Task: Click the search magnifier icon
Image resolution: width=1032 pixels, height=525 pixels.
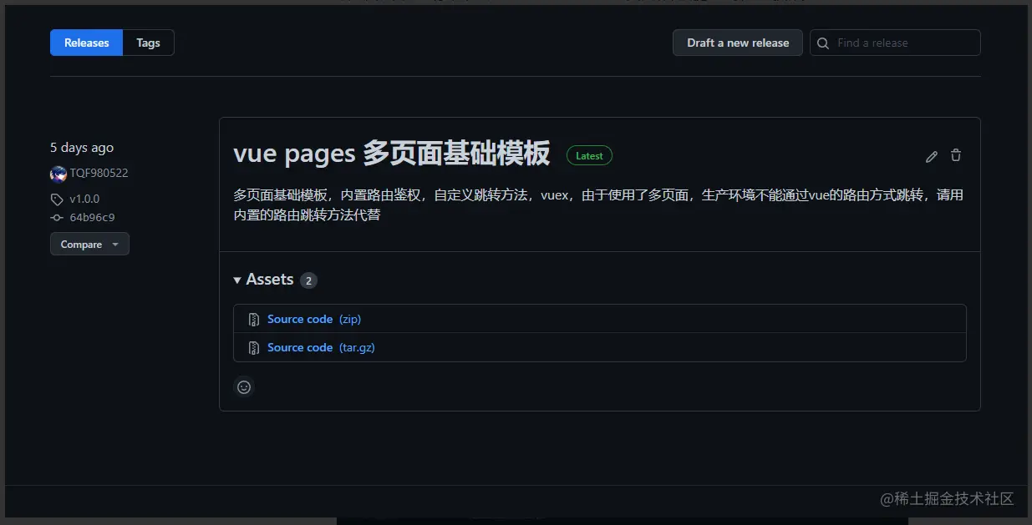Action: [x=823, y=43]
